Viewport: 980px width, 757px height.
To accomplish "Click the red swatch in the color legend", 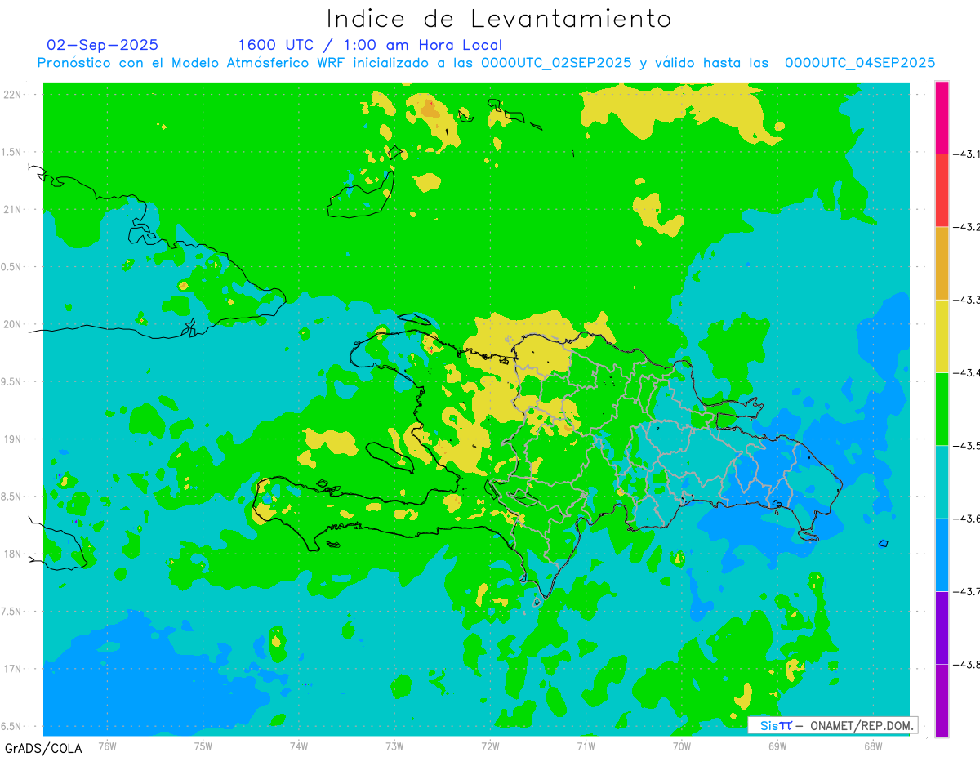I will pyautogui.click(x=942, y=190).
